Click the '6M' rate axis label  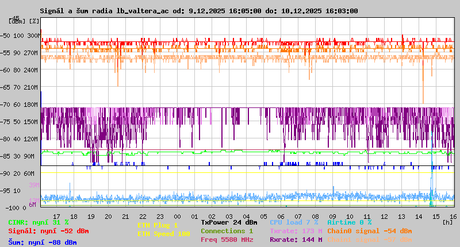coord(33,204)
